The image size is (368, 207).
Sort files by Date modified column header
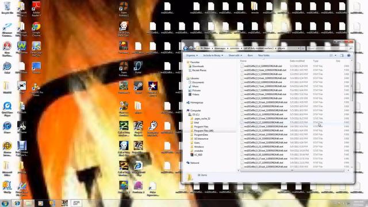coord(297,61)
